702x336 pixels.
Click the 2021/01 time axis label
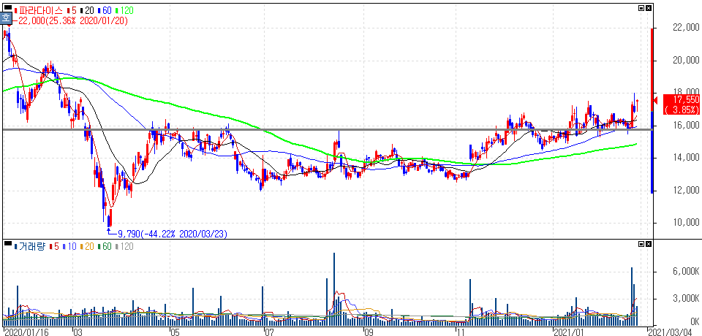pos(569,332)
